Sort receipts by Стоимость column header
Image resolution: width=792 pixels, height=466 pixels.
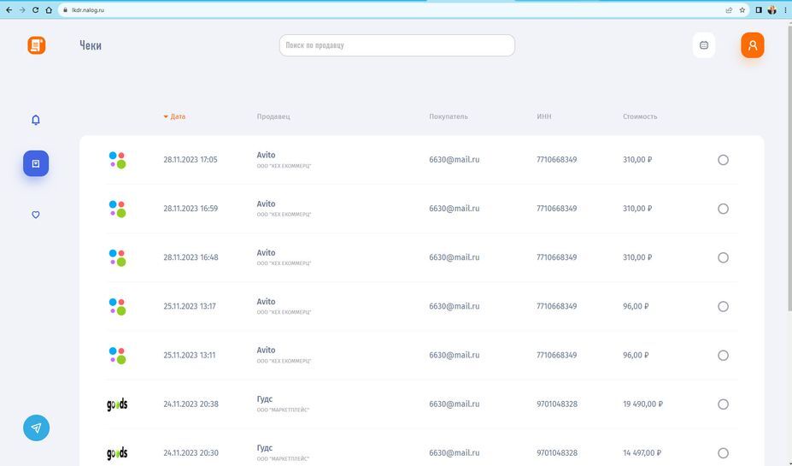640,116
